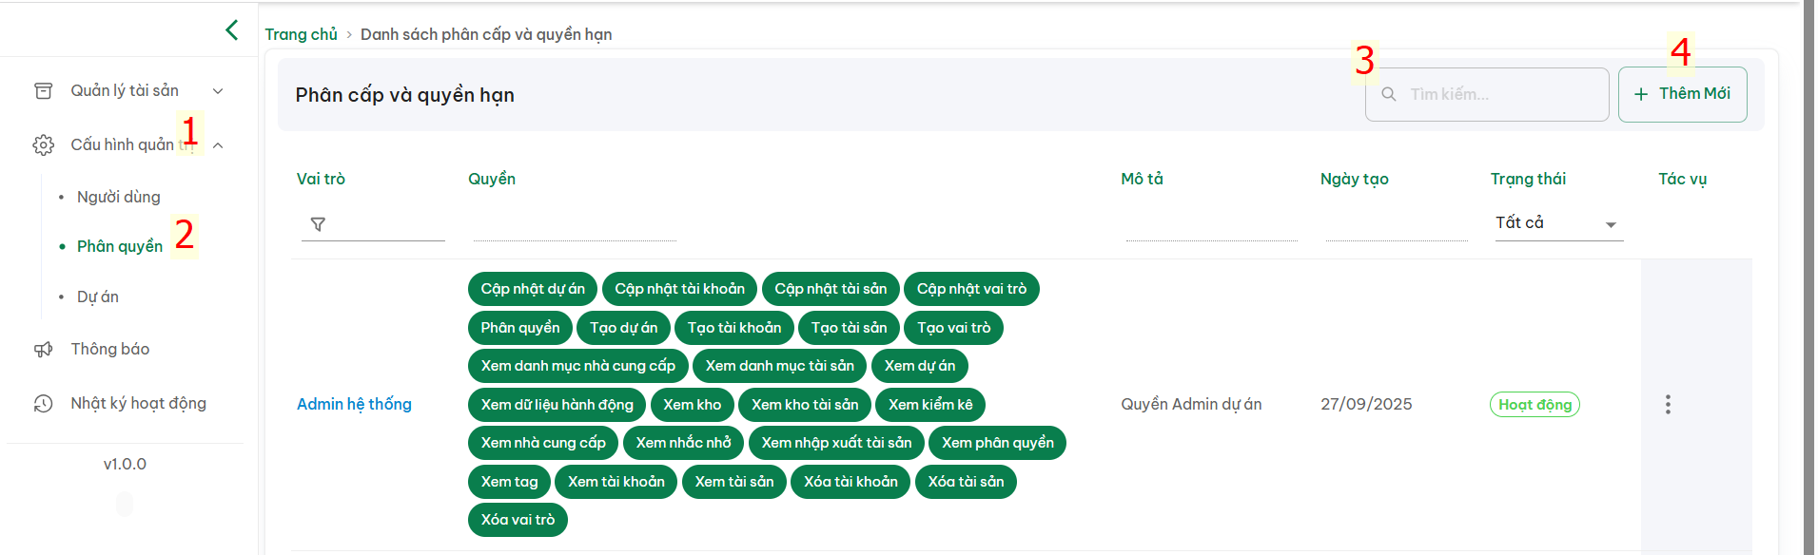The width and height of the screenshot is (1818, 555).
Task: Open the Trạng thái 'Tất cả' dropdown
Action: 1557,223
